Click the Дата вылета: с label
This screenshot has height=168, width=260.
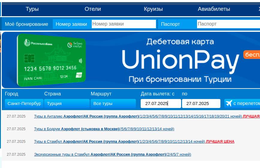(157, 94)
